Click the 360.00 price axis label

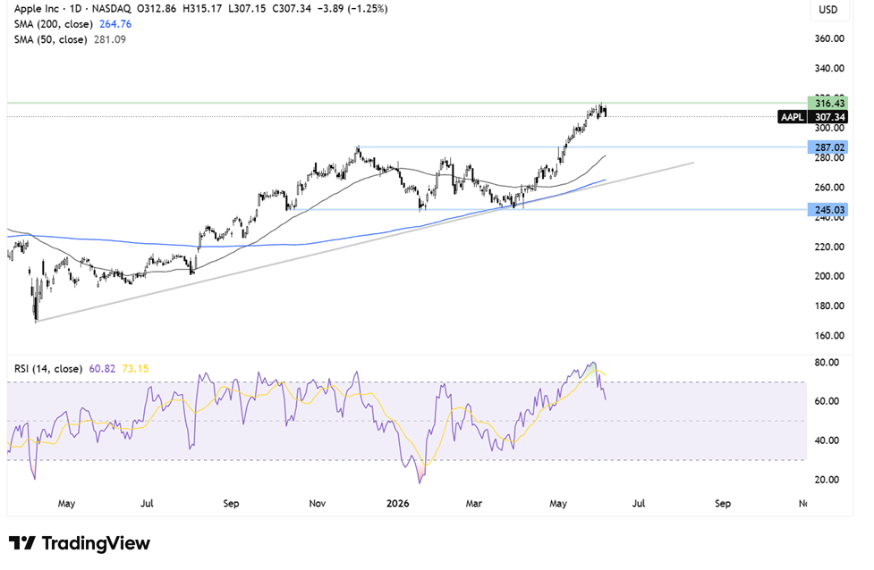pyautogui.click(x=829, y=38)
